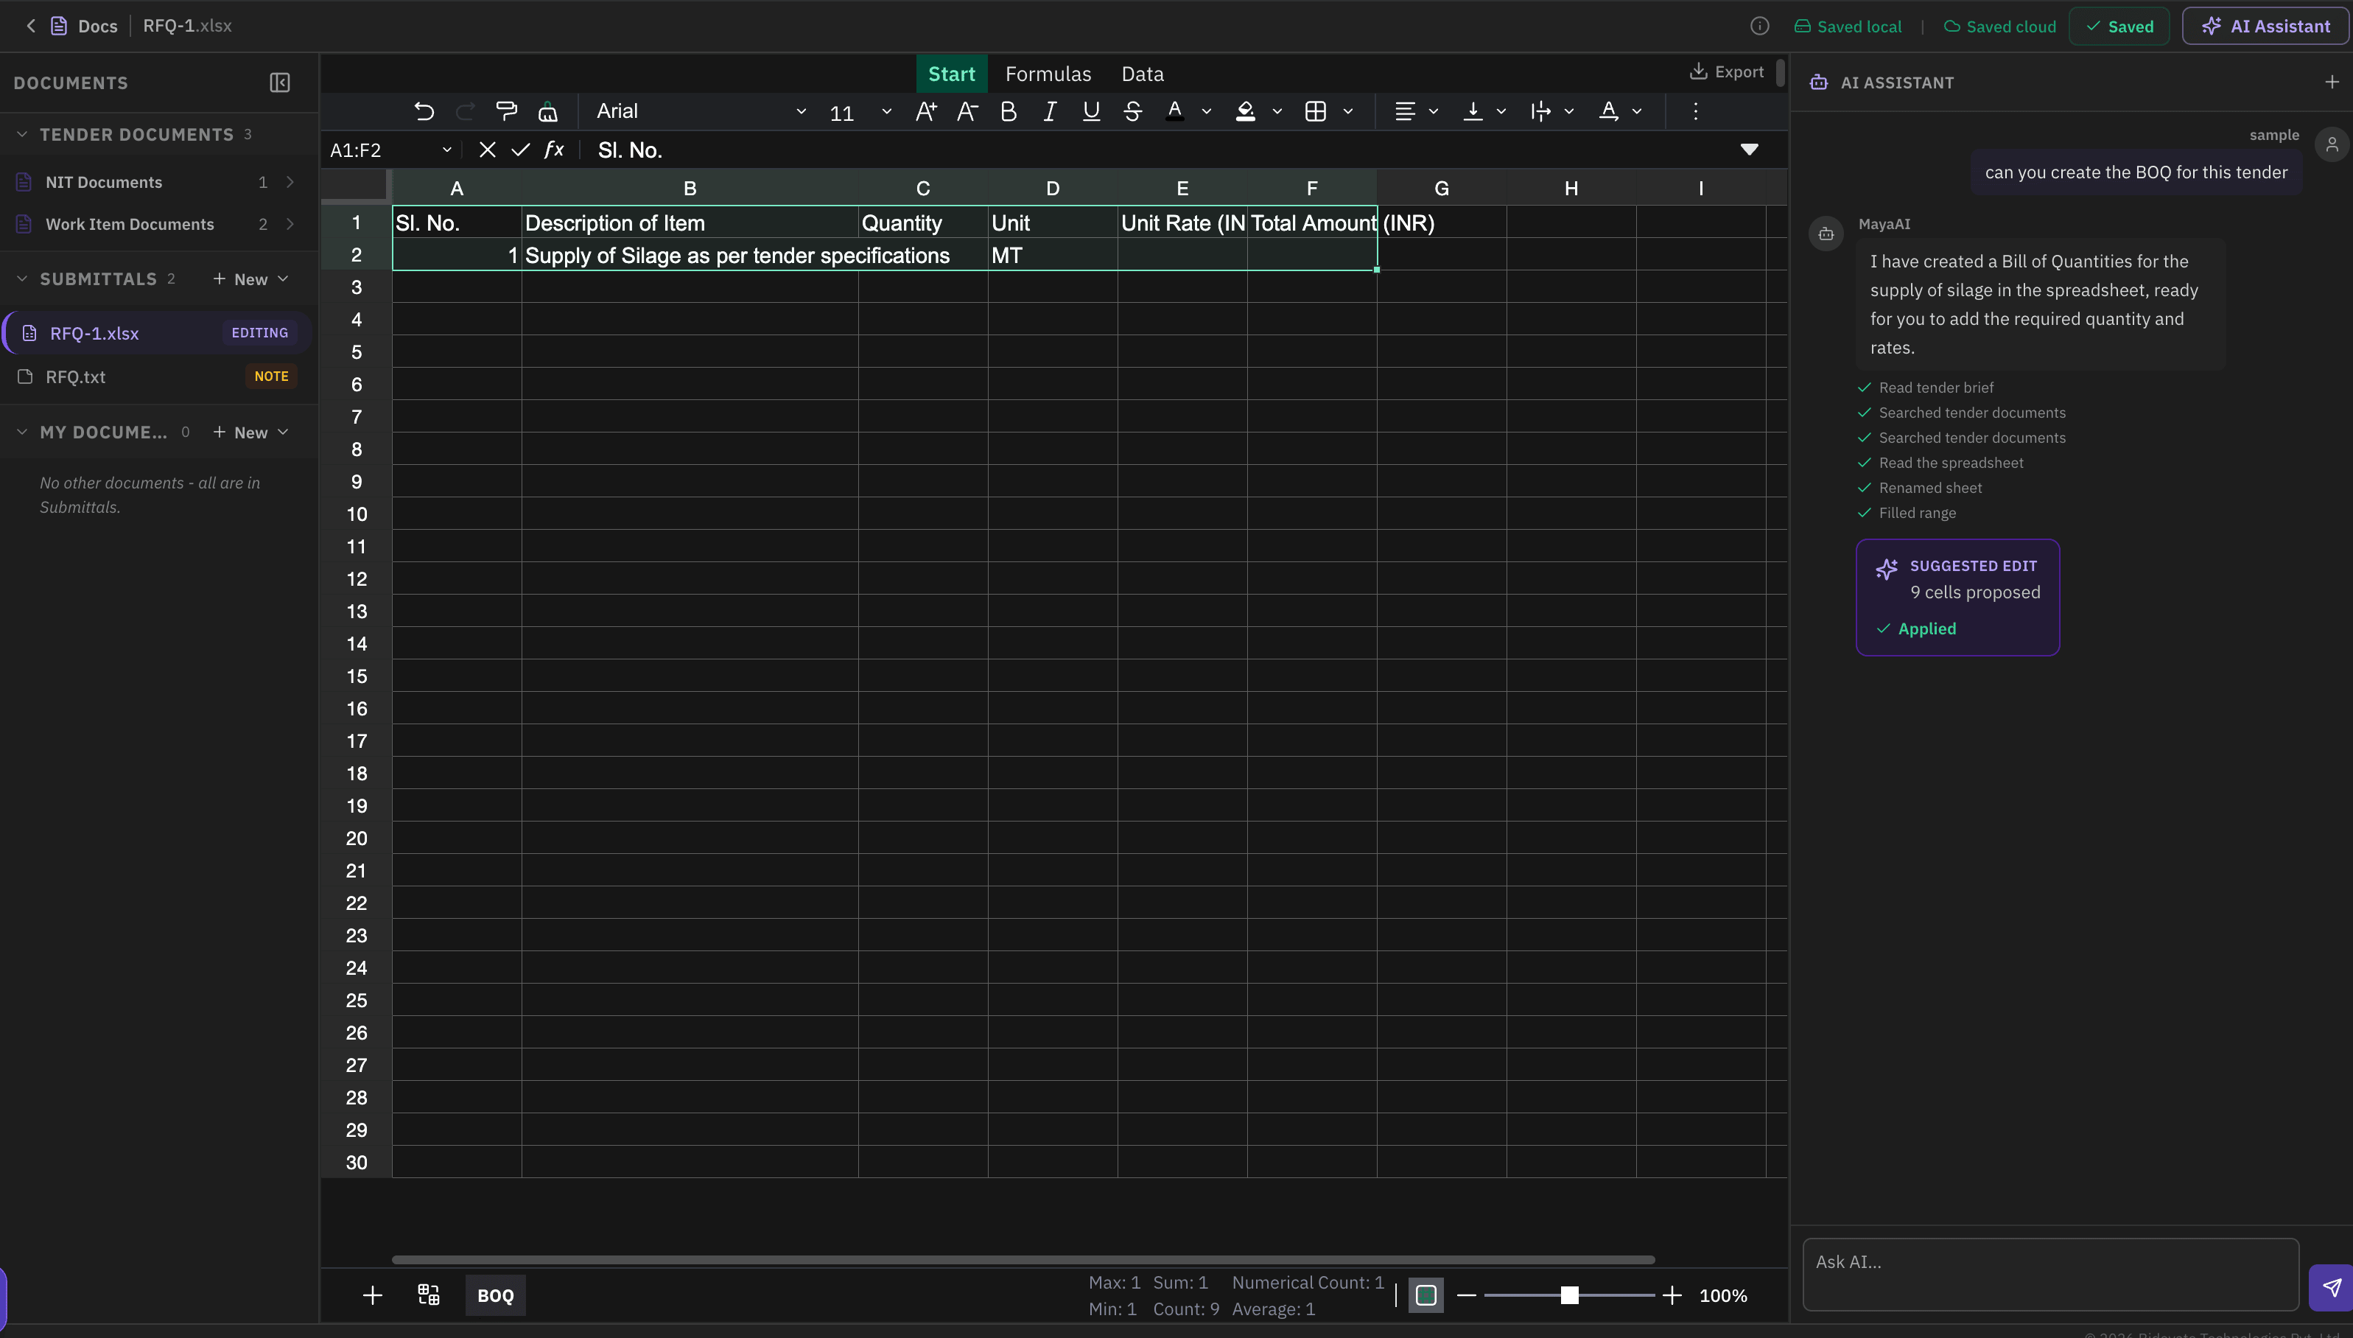Open the font color dropdown arrow
Viewport: 2353px width, 1338px height.
pyautogui.click(x=1207, y=111)
